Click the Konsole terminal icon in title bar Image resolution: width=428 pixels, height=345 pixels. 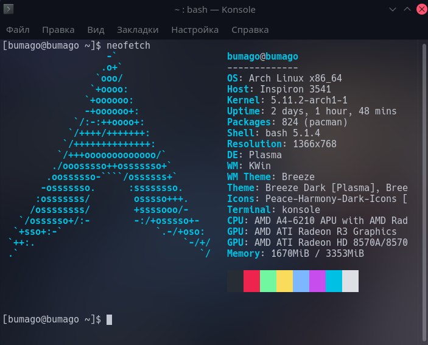click(x=9, y=9)
